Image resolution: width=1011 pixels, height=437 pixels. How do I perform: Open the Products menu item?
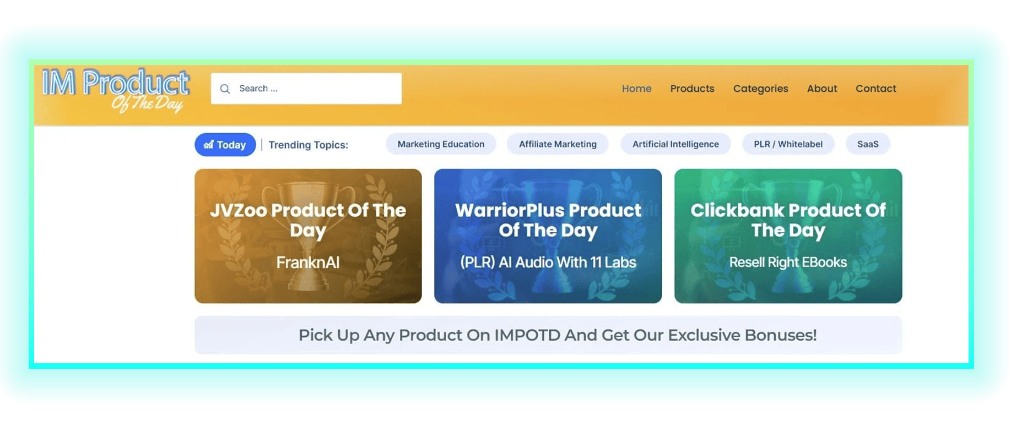(x=692, y=89)
